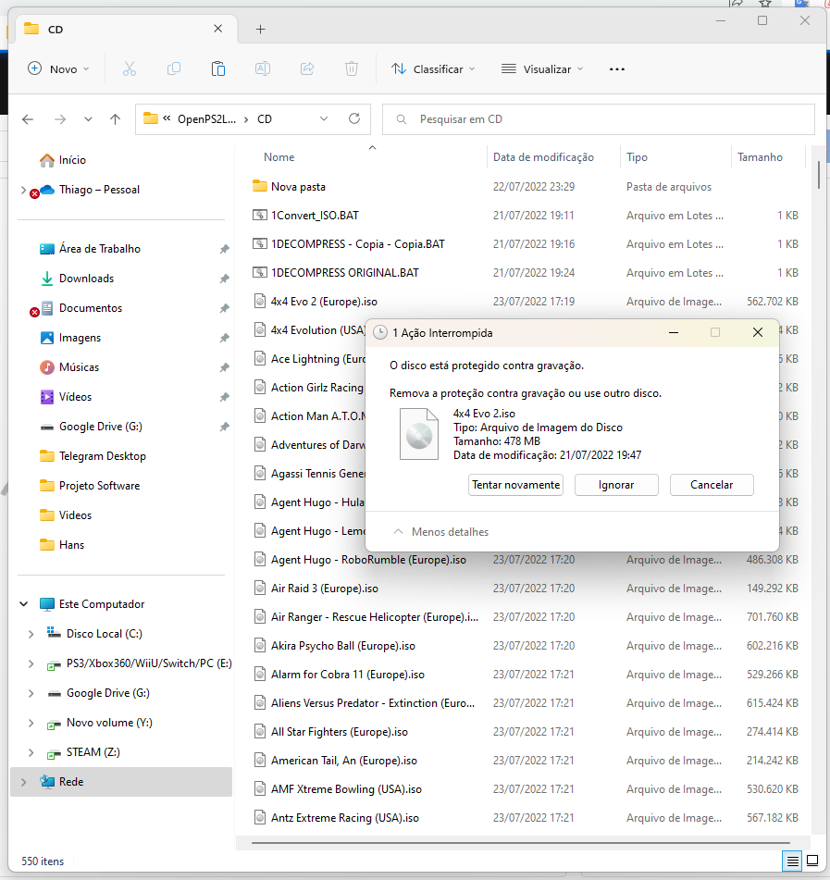830x880 pixels.
Task: Click the Cut scissors icon in toolbar
Action: [x=129, y=69]
